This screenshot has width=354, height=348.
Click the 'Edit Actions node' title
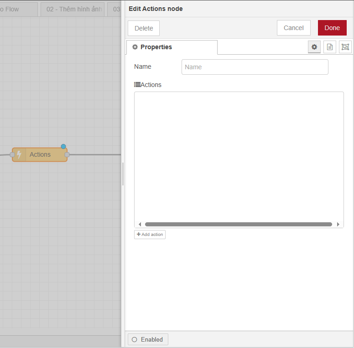click(156, 9)
